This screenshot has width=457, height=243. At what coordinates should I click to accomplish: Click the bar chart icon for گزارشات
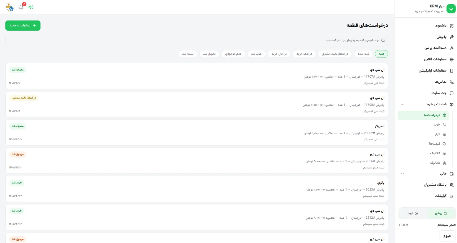pyautogui.click(x=452, y=196)
